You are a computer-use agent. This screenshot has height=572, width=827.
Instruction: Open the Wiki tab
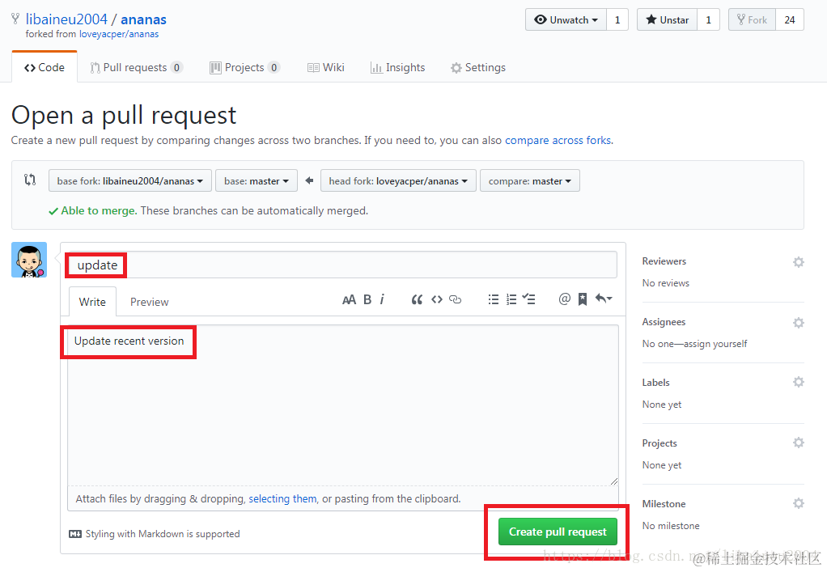coord(326,67)
